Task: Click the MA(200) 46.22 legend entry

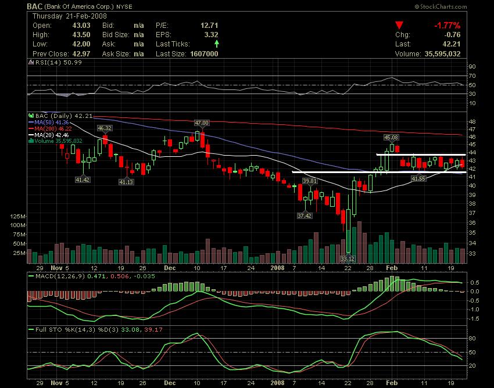Action: pyautogui.click(x=50, y=128)
